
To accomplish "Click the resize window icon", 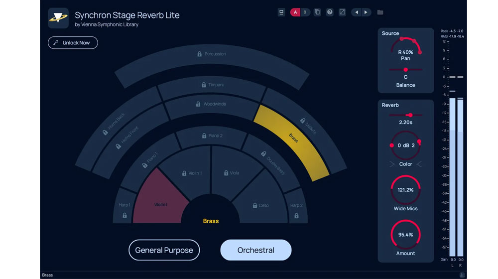I will point(342,12).
